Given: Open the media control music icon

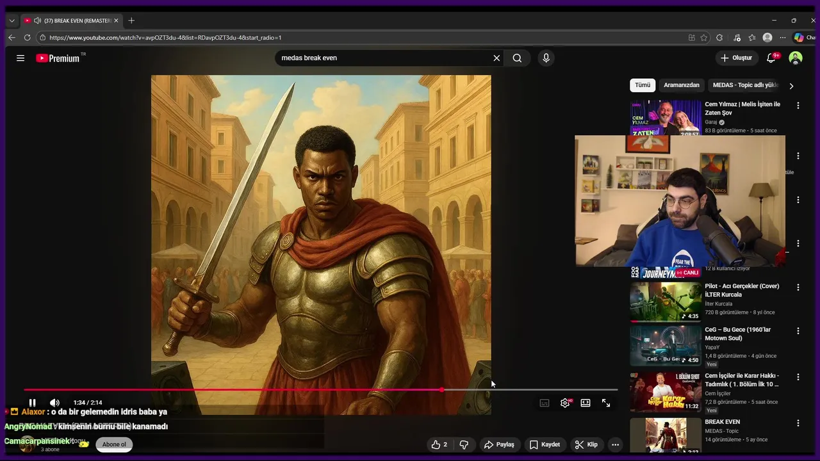Looking at the screenshot, I should coord(737,38).
